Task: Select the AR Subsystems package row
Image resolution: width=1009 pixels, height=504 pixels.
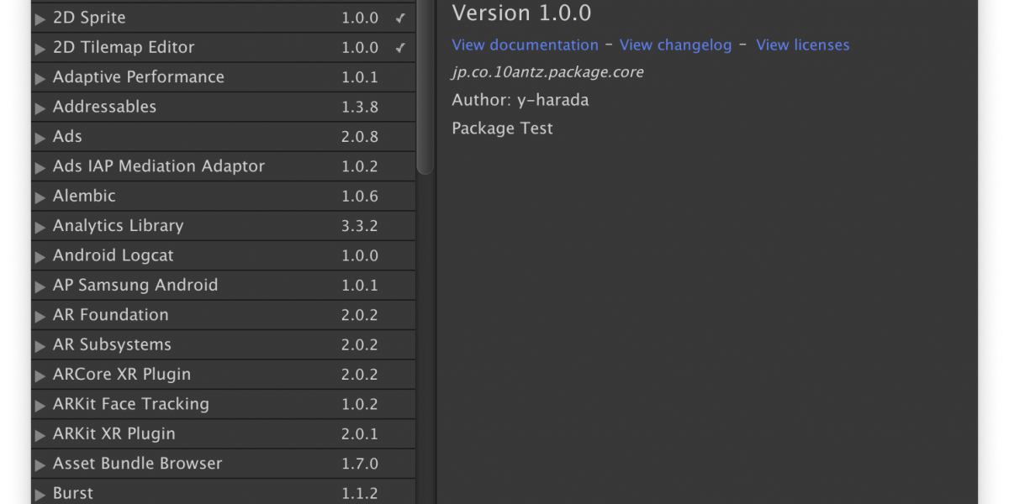Action: [x=112, y=345]
